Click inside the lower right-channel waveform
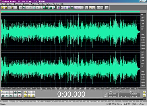Screen dimensions: 147x106 pos(70,69)
